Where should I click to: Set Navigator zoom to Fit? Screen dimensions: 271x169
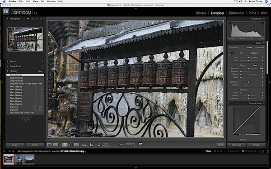pyautogui.click(x=28, y=19)
